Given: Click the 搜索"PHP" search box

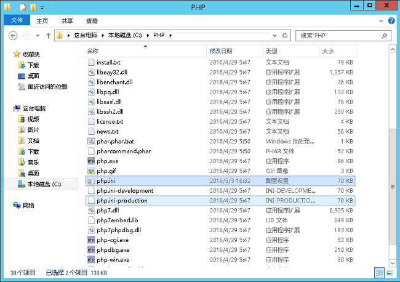Looking at the screenshot, I should 343,36.
